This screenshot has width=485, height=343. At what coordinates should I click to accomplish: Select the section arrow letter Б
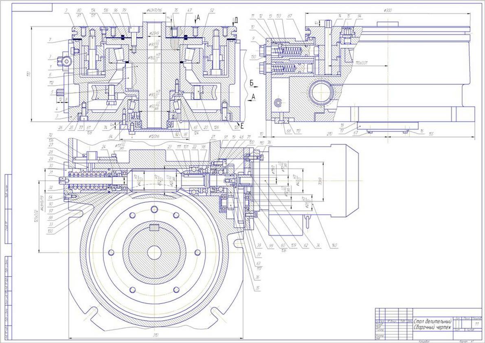tap(252, 83)
